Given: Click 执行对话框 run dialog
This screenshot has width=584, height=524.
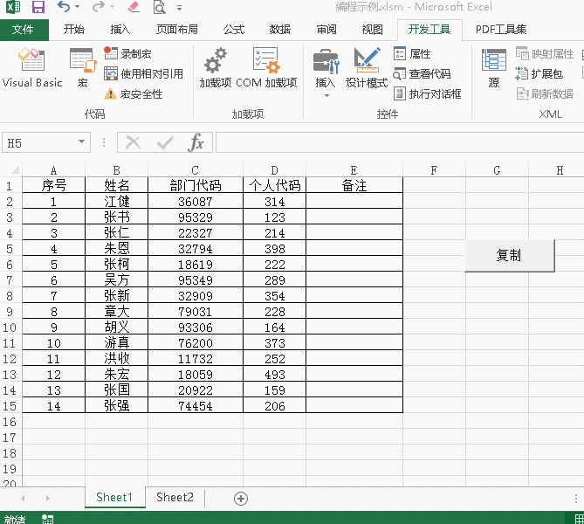Looking at the screenshot, I should [x=427, y=94].
